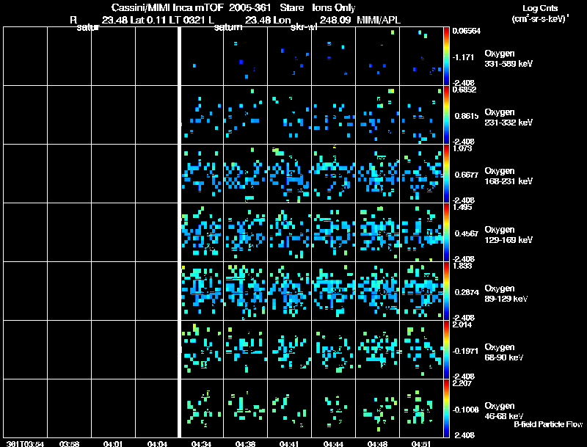Click the 0.8615 color scale value
Image resolution: width=587 pixels, height=447 pixels.
(467, 116)
